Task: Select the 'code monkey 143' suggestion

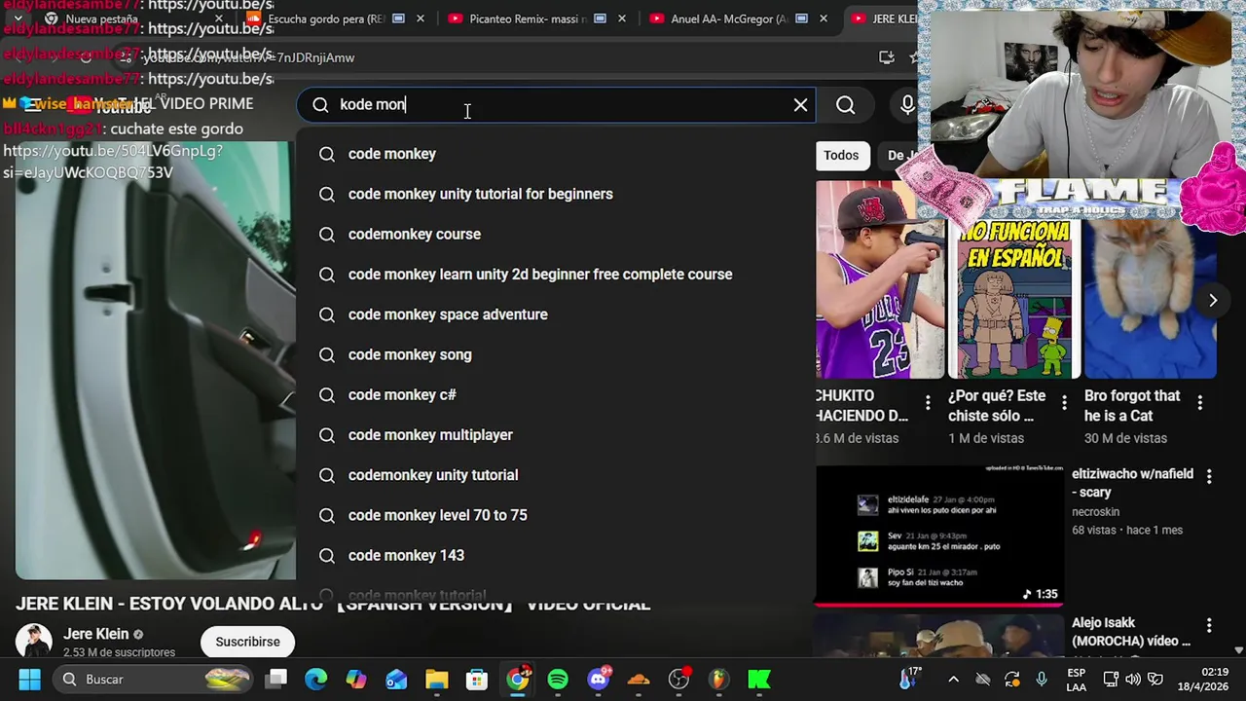Action: pos(556,555)
